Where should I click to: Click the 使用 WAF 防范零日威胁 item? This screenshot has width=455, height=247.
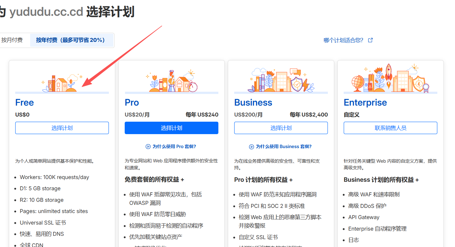158,214
